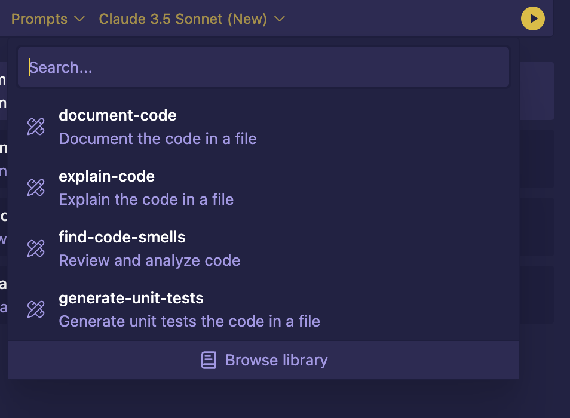Click the generate-unit-tests prompt pencil icon

click(x=36, y=309)
